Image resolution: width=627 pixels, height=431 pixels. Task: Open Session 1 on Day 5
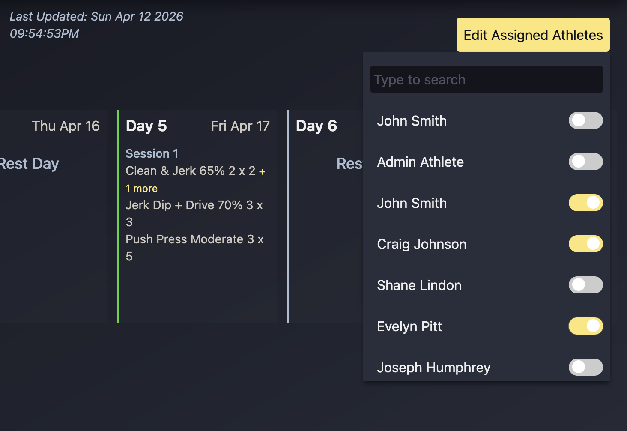152,153
